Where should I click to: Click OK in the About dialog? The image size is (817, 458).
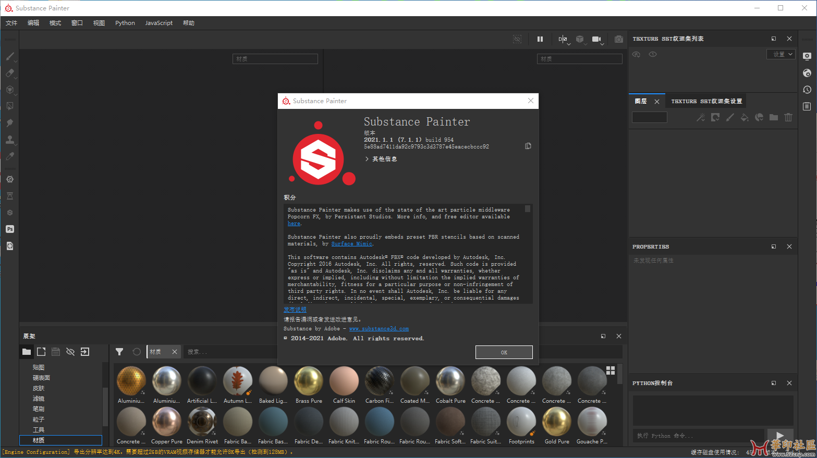click(x=504, y=352)
